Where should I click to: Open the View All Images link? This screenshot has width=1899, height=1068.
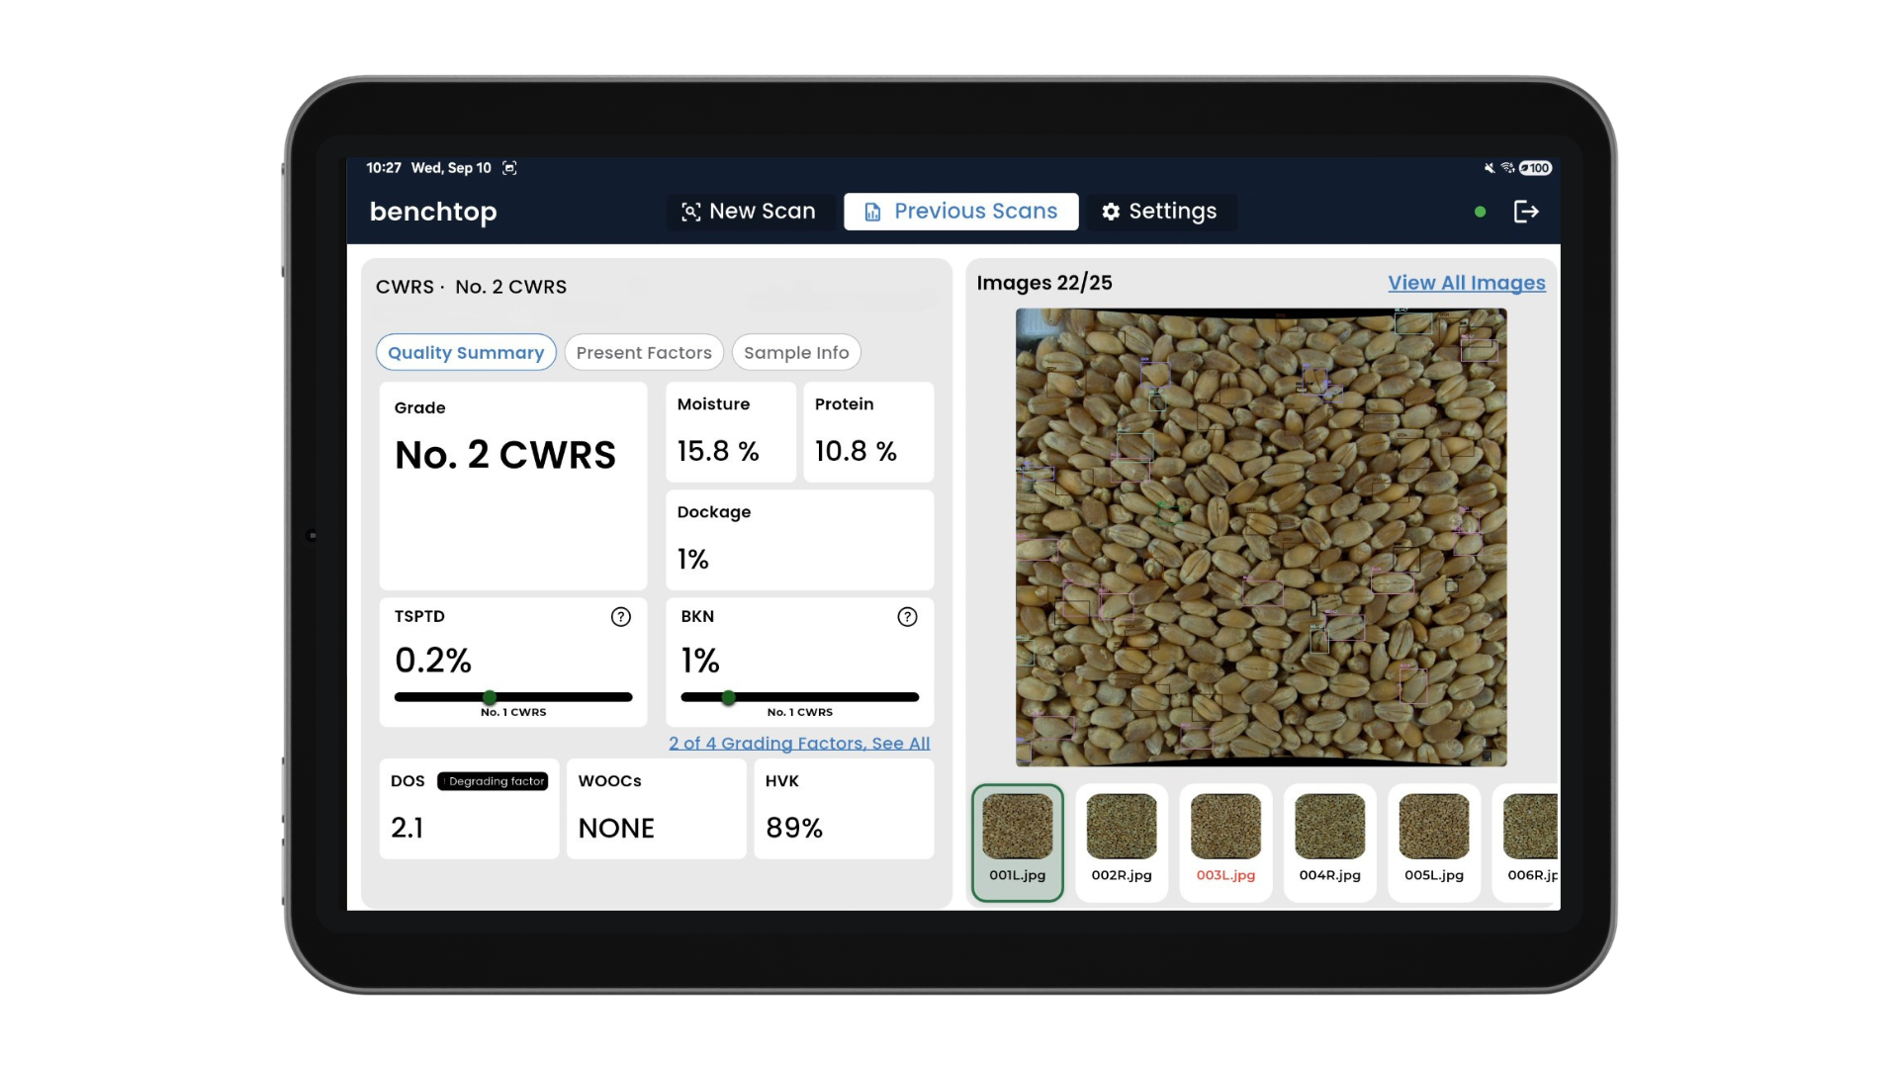pos(1466,283)
